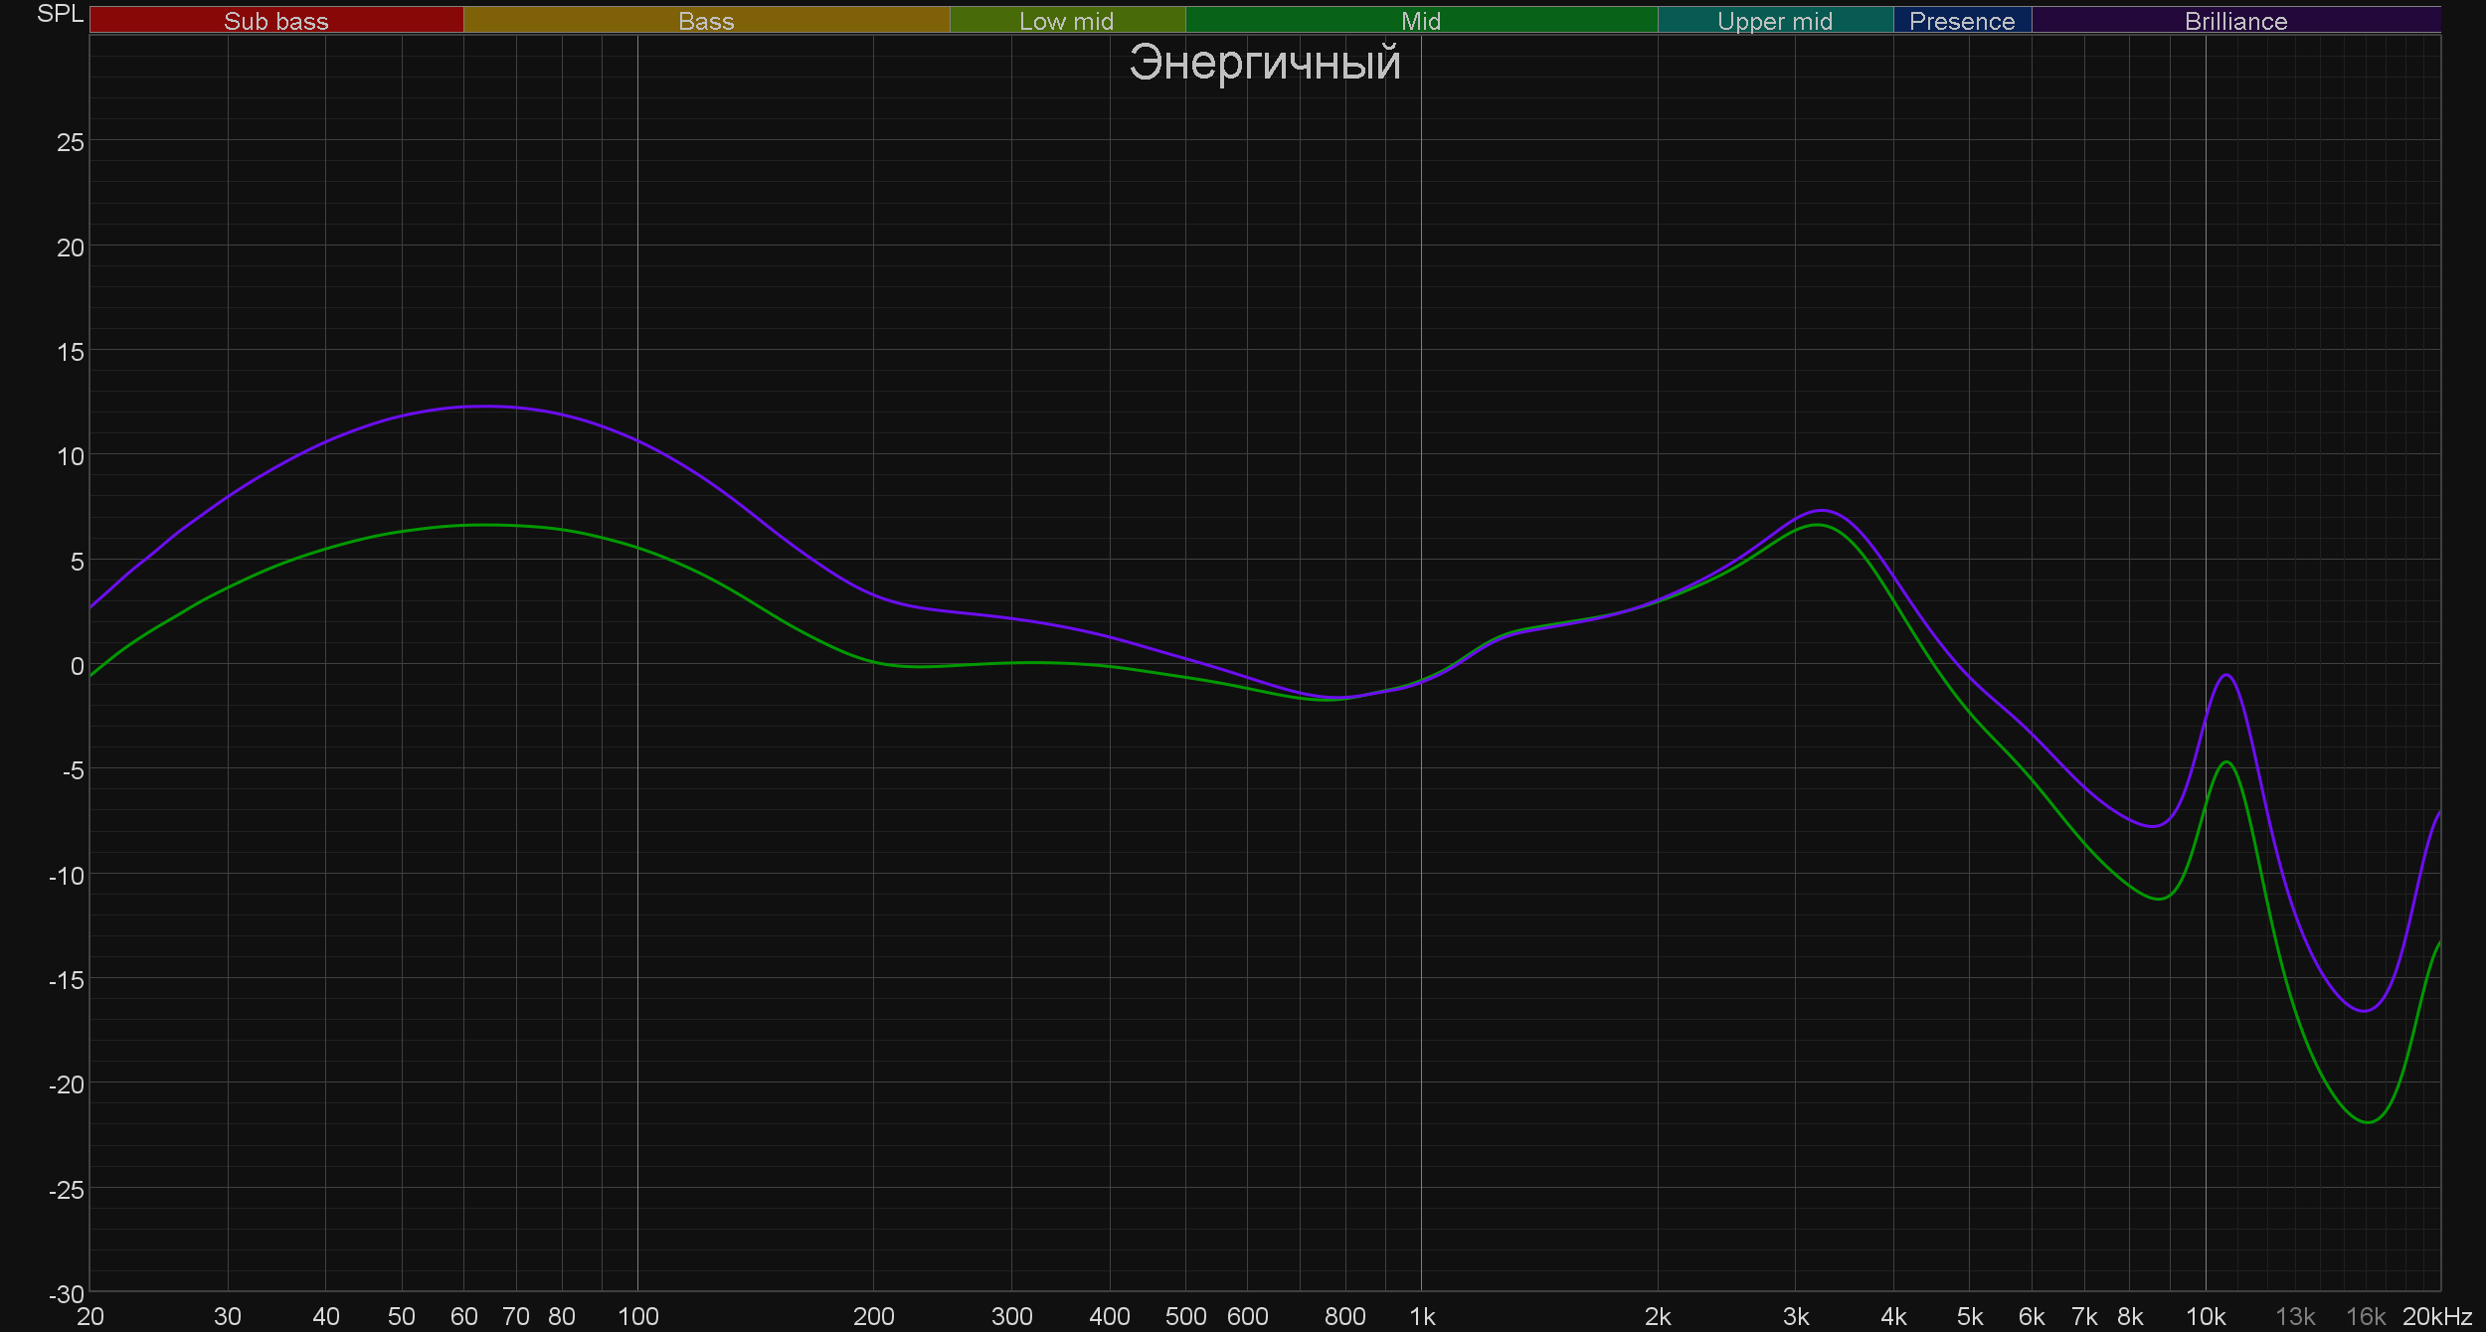2486x1332 pixels.
Task: Click the green curve peak near 60 Hz
Action: pos(484,525)
